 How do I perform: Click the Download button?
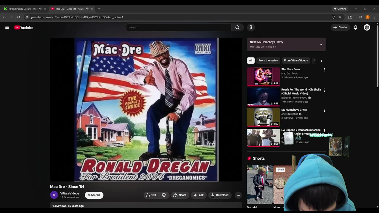point(219,195)
